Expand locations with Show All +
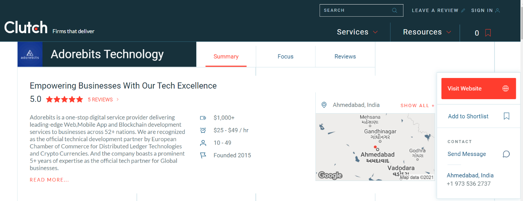This screenshot has width=523, height=201. [x=417, y=106]
